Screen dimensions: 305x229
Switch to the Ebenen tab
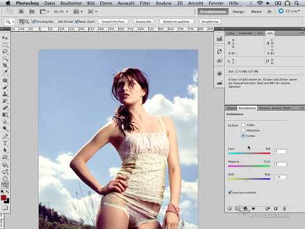pos(231,108)
